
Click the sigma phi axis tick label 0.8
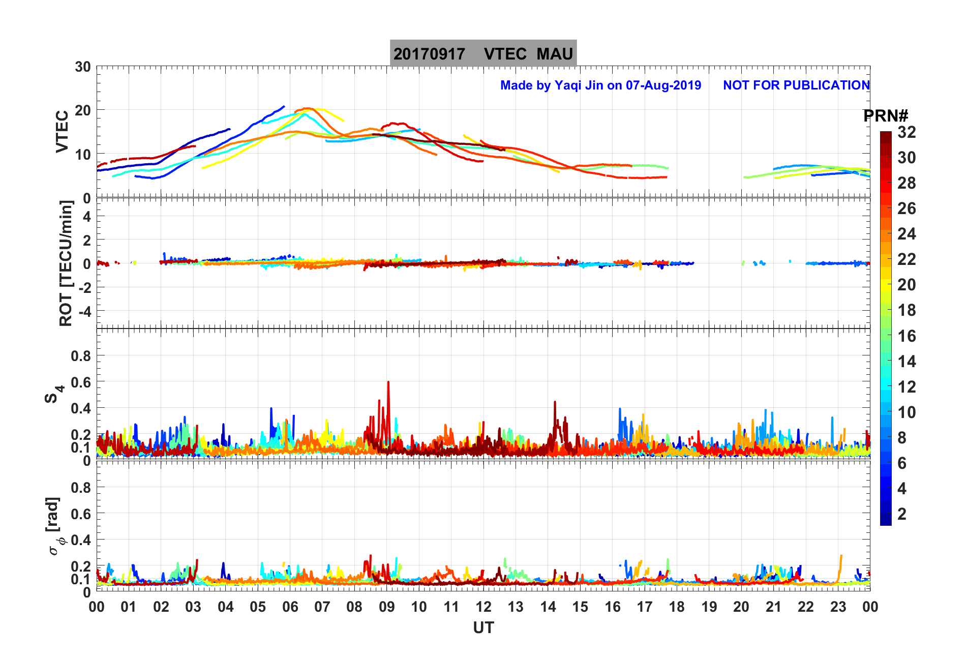81,487
